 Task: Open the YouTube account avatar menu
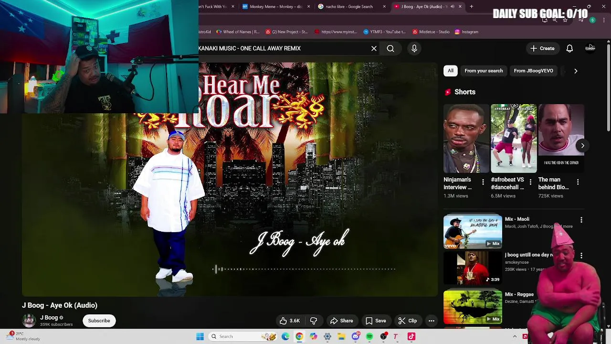point(590,48)
